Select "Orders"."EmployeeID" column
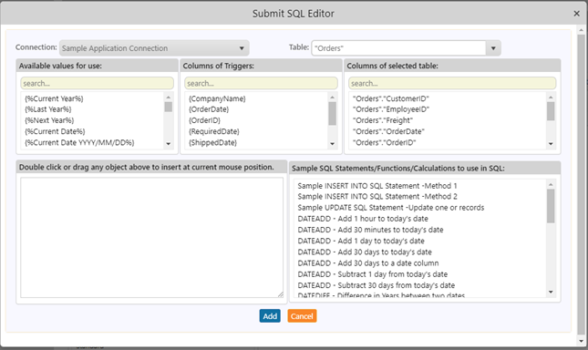 391,109
